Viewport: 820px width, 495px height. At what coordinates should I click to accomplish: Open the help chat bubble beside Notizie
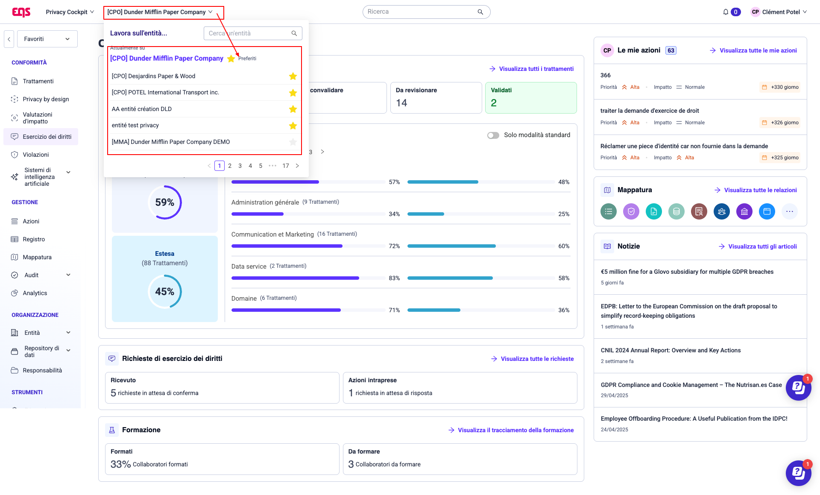799,388
